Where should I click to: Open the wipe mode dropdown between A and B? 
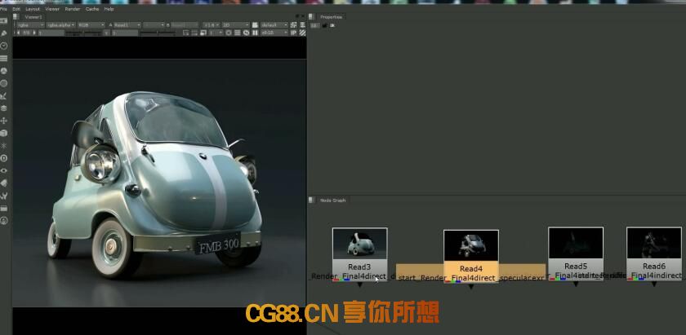pyautogui.click(x=154, y=25)
